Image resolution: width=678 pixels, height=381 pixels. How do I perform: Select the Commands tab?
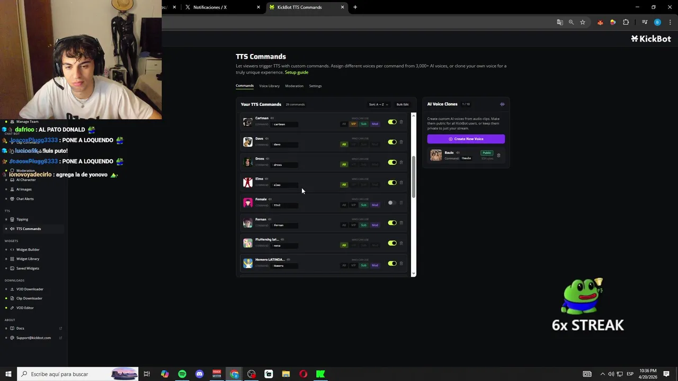(245, 86)
